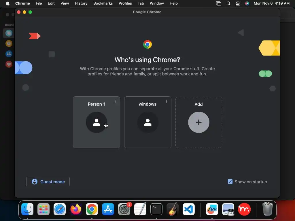
Task: Open Preview from the Dock
Action: coord(228,209)
